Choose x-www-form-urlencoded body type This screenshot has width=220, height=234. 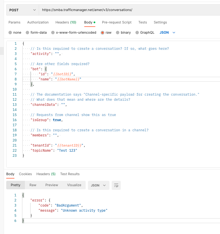coord(53,33)
